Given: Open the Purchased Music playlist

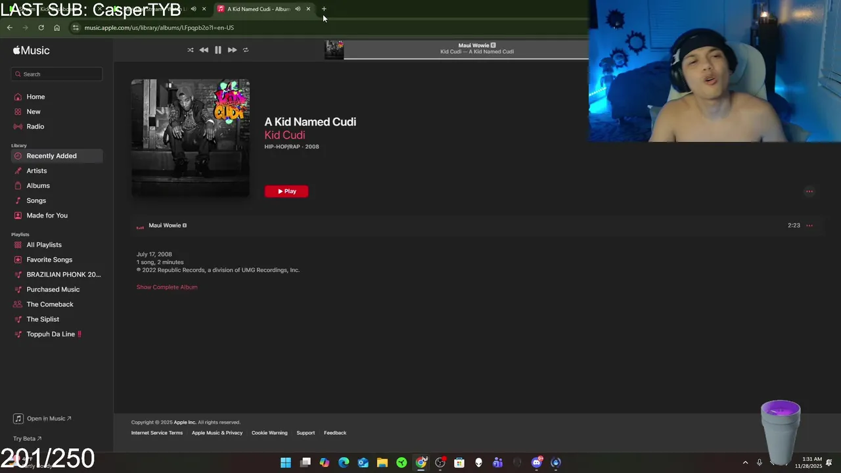Looking at the screenshot, I should [57, 289].
